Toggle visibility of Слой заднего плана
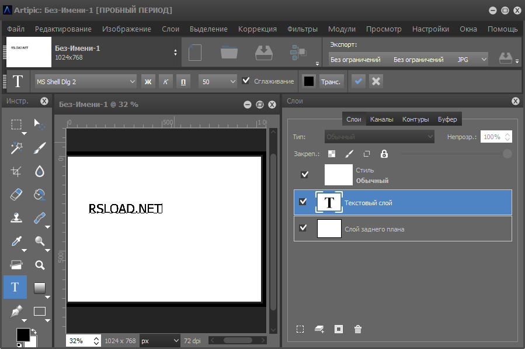 tap(303, 228)
